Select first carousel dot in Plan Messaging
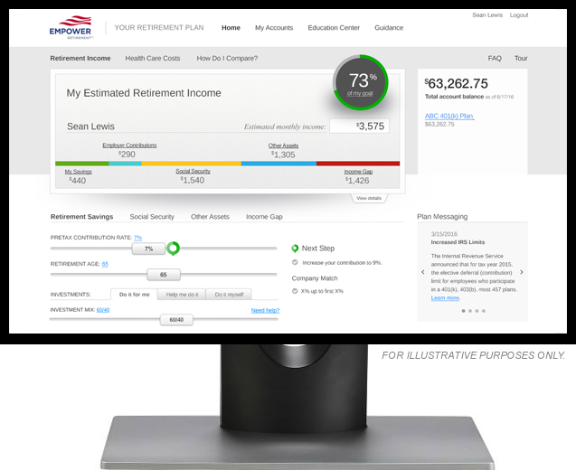This screenshot has width=576, height=470. coord(462,311)
